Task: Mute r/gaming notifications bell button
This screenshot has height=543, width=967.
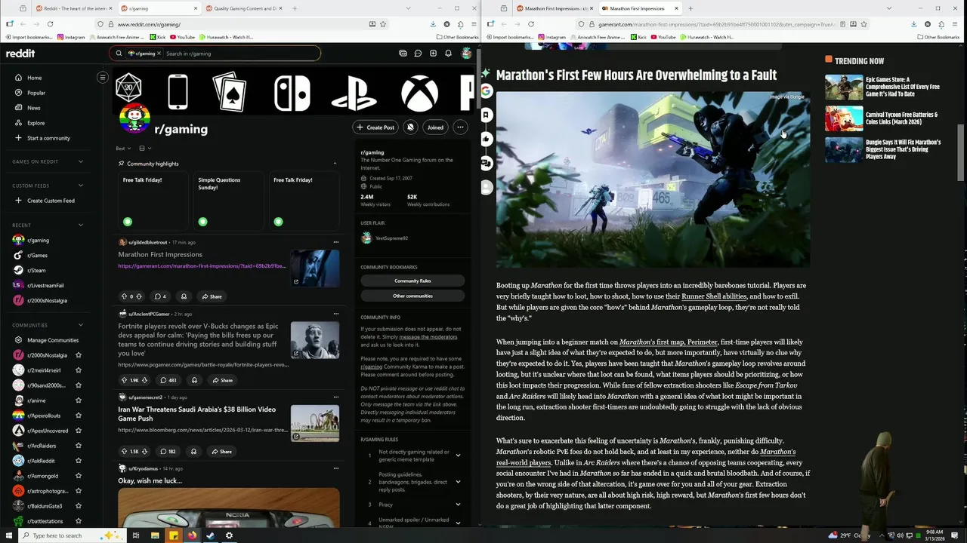Action: coord(410,127)
